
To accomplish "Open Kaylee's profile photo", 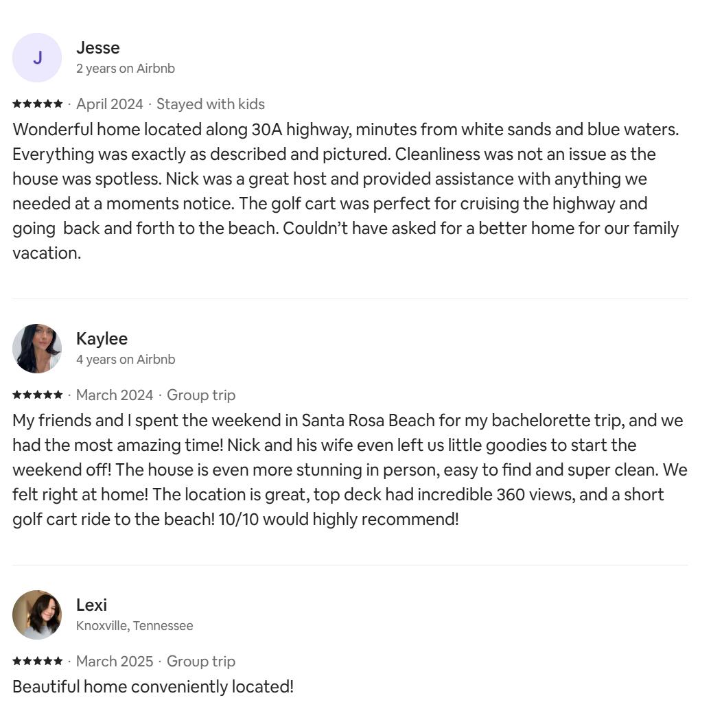I will [x=37, y=349].
